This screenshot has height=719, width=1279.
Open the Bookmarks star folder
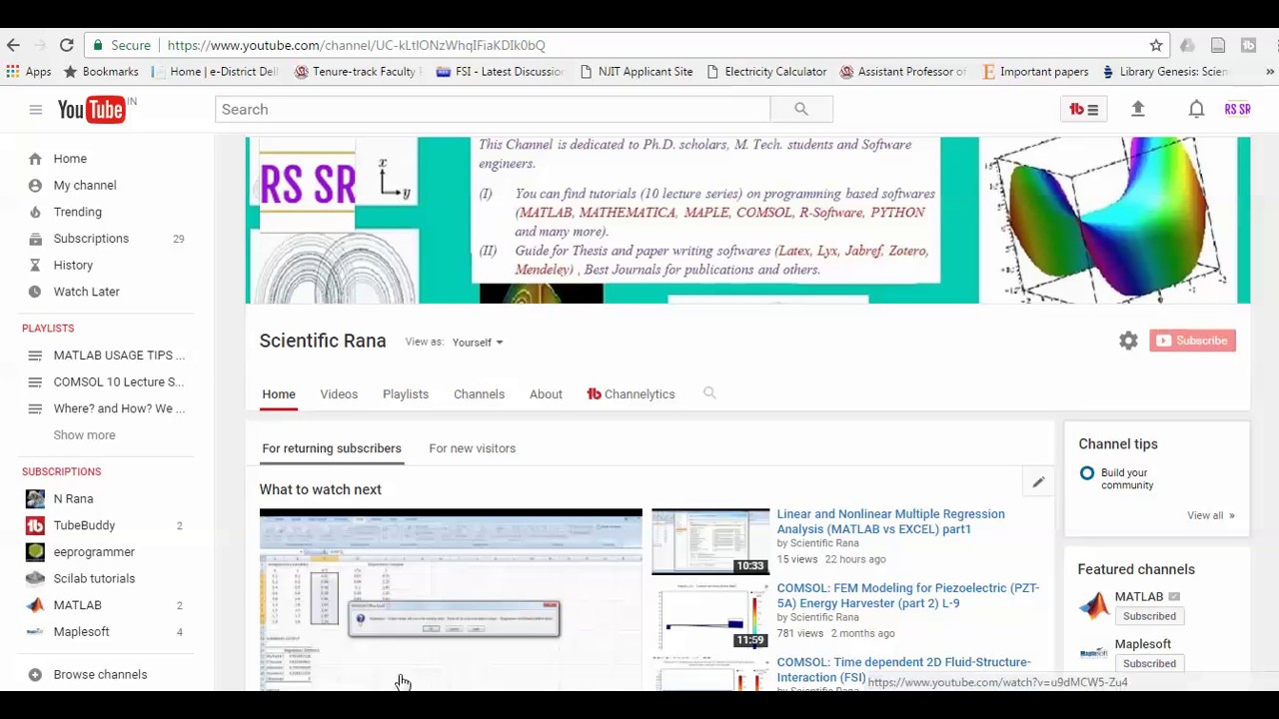coord(101,72)
